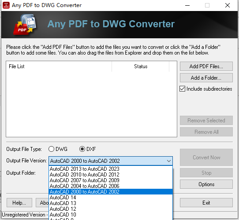Pick AutoCAD 13 from the version list
Screen dimensions: 239x220
(x=111, y=203)
